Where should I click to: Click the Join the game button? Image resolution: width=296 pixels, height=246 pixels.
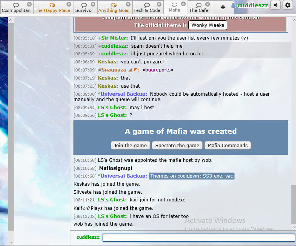coord(130,145)
